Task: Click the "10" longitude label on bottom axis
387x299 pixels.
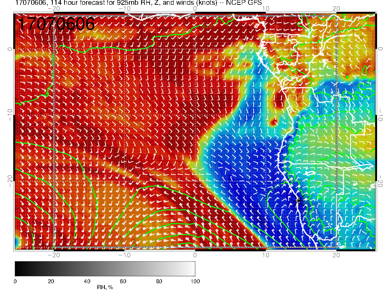Action: coord(266,255)
